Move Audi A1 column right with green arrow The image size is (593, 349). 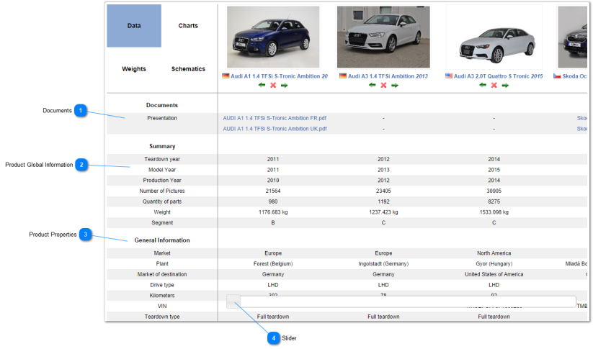285,86
